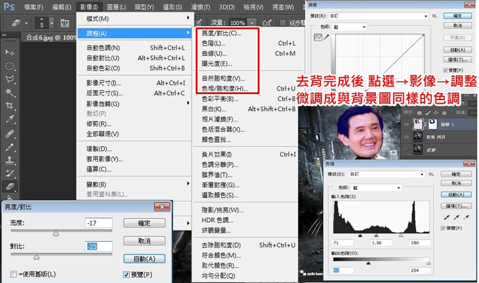
Task: Expand the 變數(B) submenu
Action: tap(134, 184)
